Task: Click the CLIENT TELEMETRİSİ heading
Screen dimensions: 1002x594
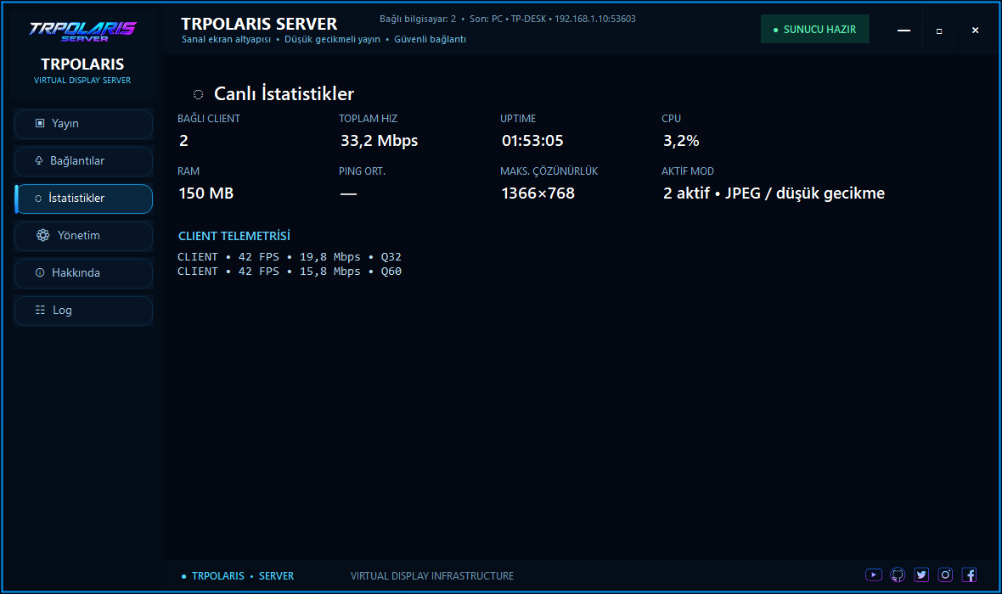Action: [x=234, y=236]
